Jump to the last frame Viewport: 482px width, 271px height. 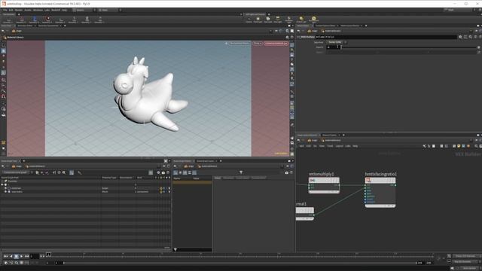tap(27, 256)
